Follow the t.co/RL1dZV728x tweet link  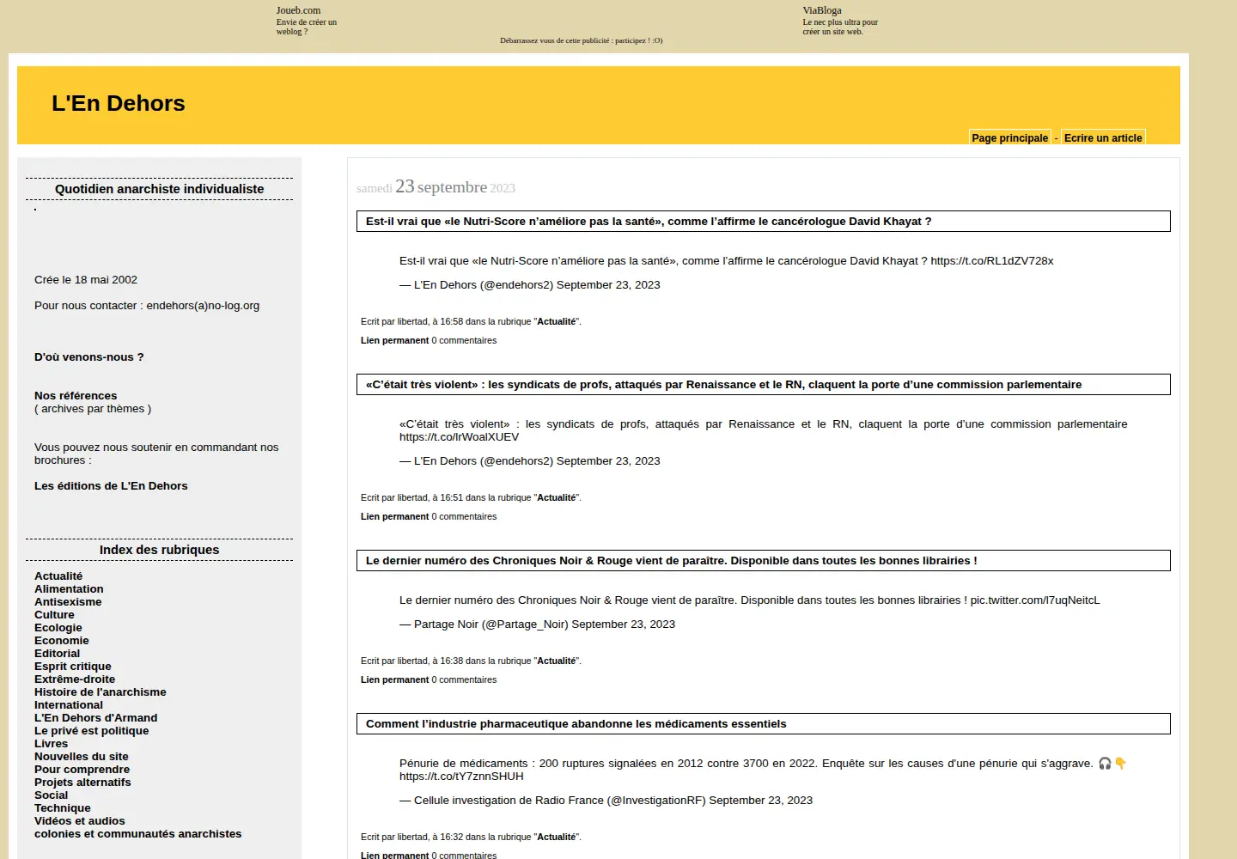[992, 261]
